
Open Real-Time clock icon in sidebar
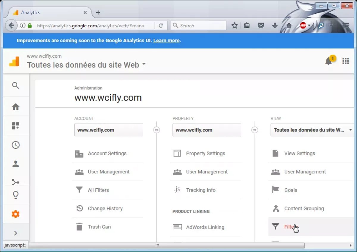click(15, 145)
